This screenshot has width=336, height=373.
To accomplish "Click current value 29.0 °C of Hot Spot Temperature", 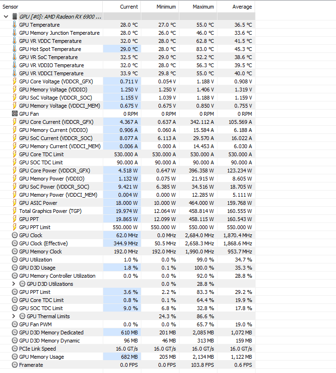I will click(x=129, y=49).
